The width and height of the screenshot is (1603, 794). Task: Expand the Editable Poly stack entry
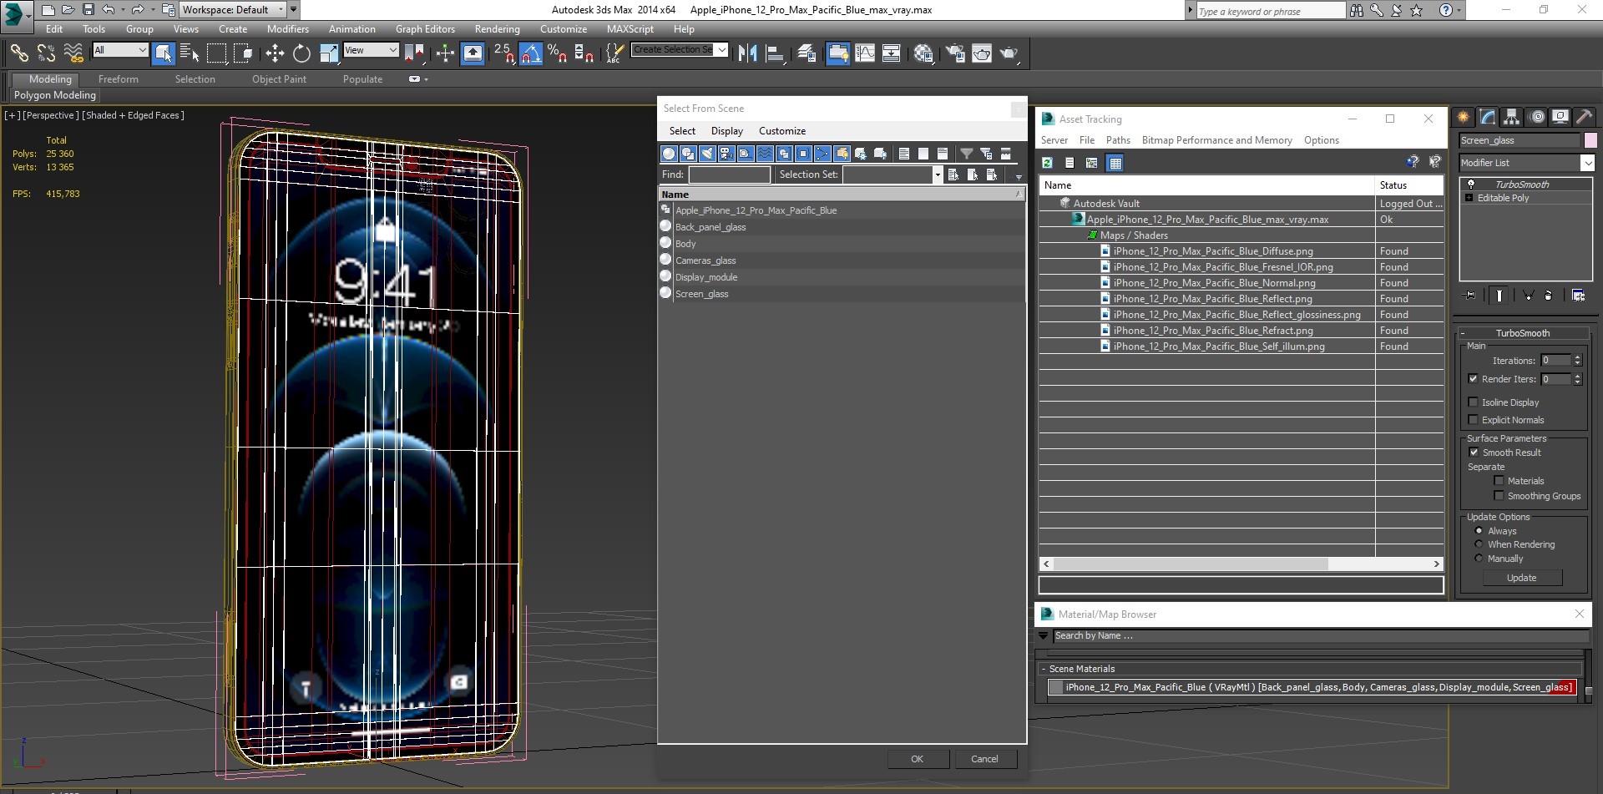[x=1469, y=198]
